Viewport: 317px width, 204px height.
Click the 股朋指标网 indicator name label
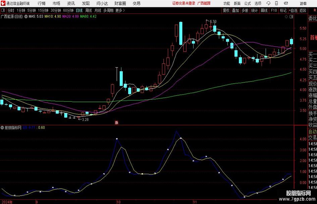[13, 128]
